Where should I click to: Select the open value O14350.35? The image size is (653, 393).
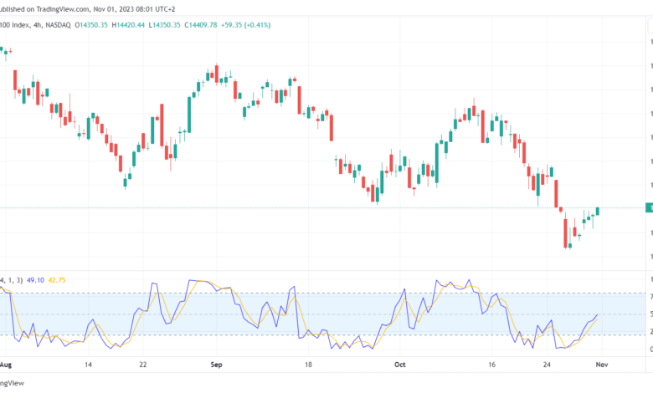[x=91, y=25]
